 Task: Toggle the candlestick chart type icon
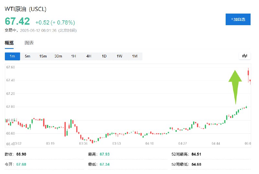tap(245, 56)
